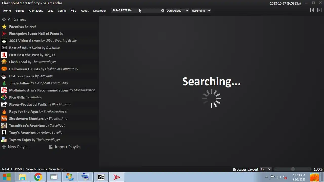The width and height of the screenshot is (324, 182).
Task: Toggle the left sidebar visibility icon
Action: (312, 10)
